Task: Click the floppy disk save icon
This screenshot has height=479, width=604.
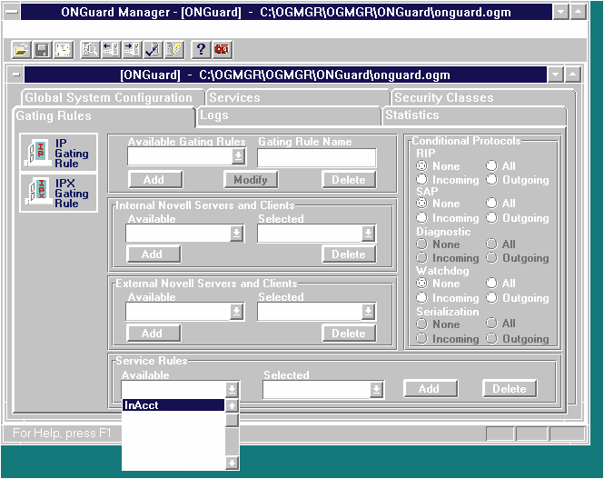Action: (x=42, y=50)
